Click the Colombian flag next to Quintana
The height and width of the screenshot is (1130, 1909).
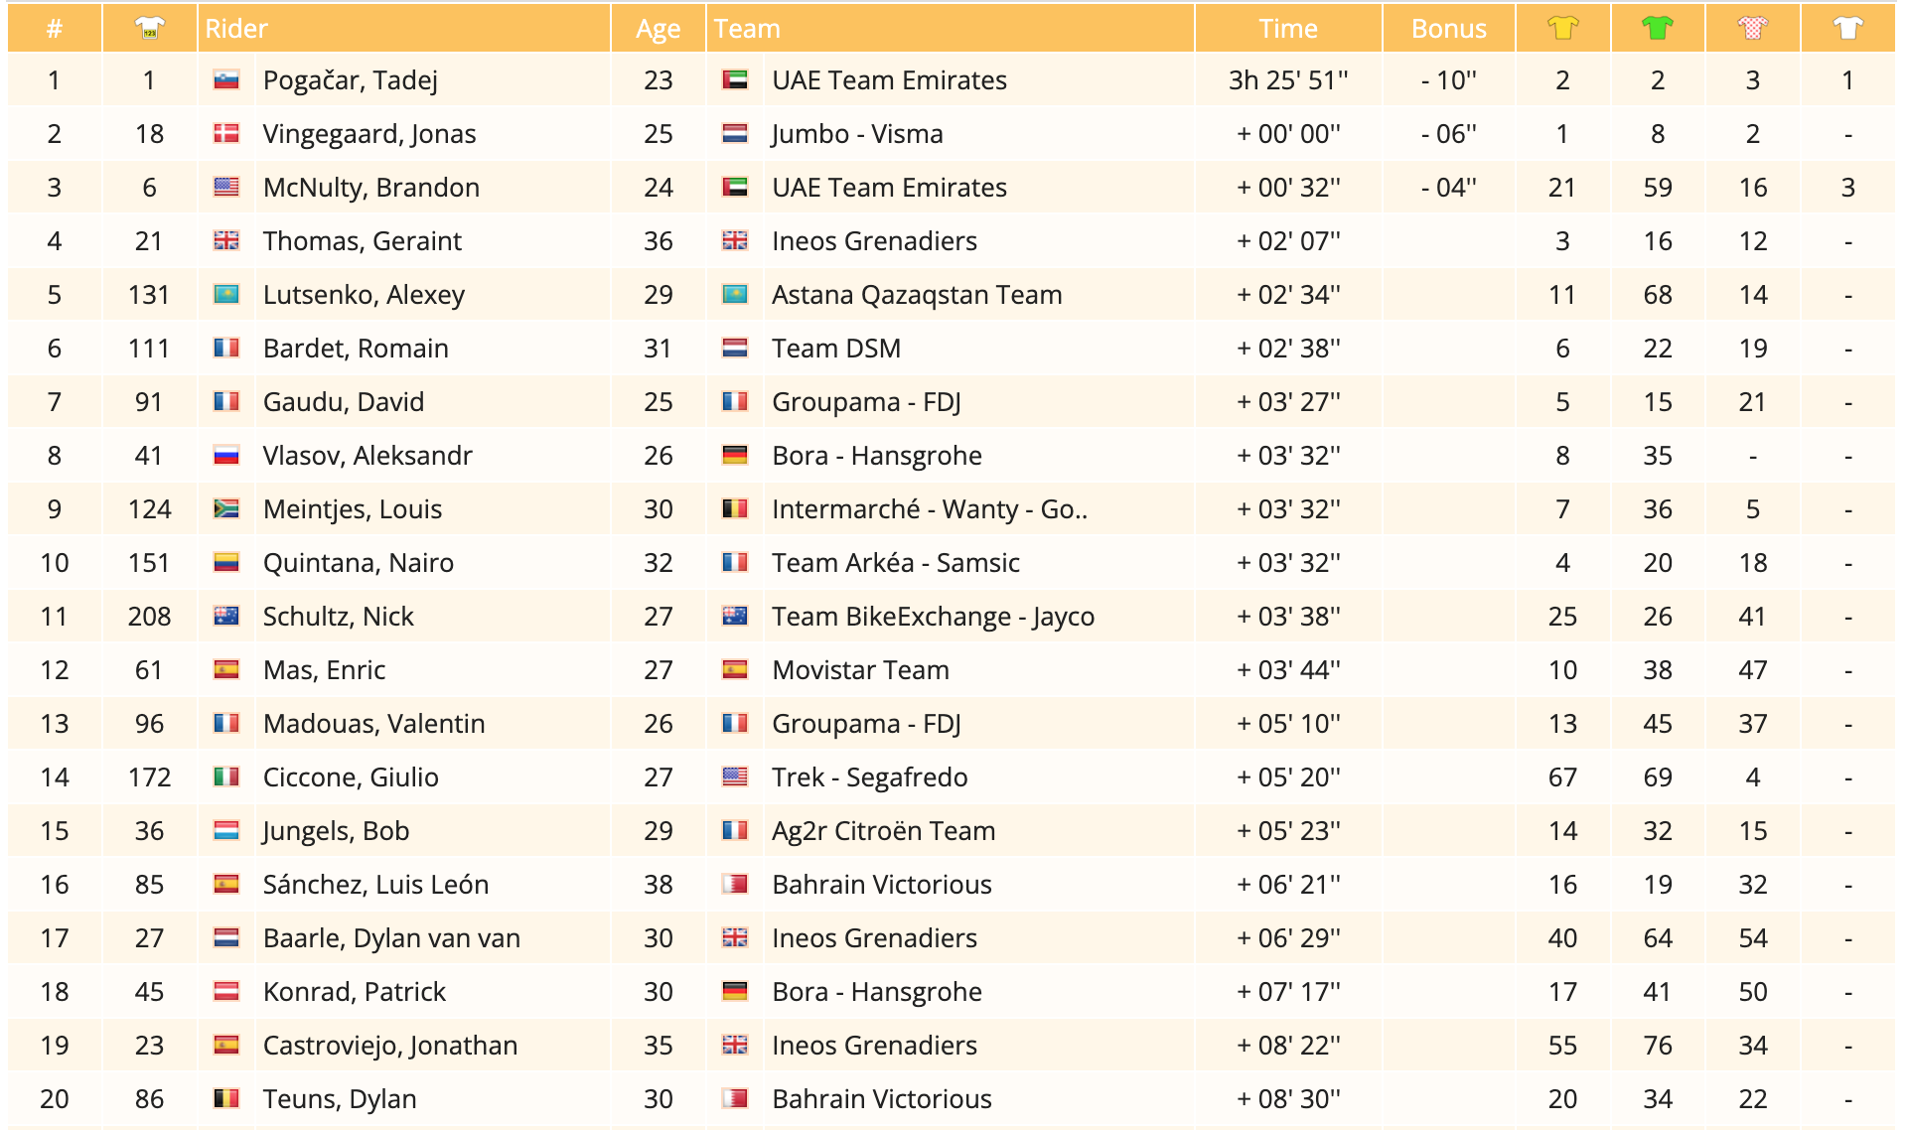[226, 563]
